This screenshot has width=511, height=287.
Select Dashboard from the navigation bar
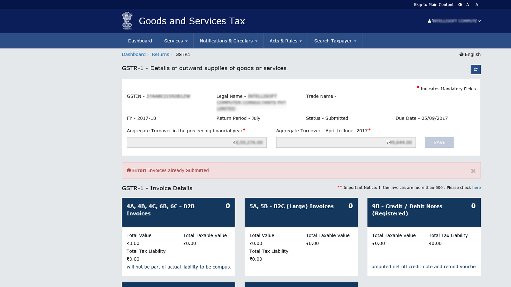(x=140, y=41)
